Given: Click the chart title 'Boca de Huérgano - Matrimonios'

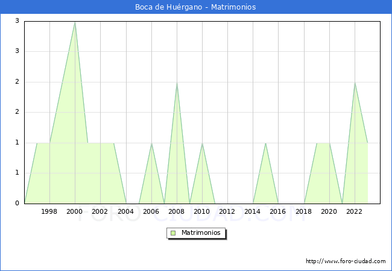Looking at the screenshot, I should click(x=195, y=7).
